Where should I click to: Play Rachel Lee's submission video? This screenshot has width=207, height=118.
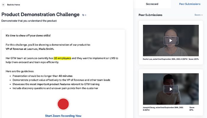click(171, 40)
